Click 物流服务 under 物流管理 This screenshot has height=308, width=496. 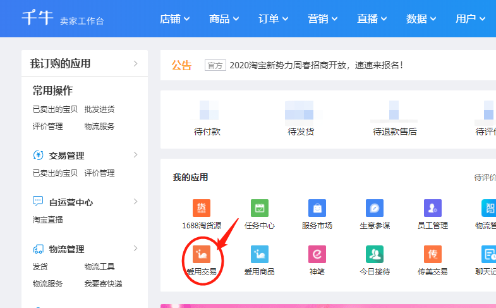(47, 283)
